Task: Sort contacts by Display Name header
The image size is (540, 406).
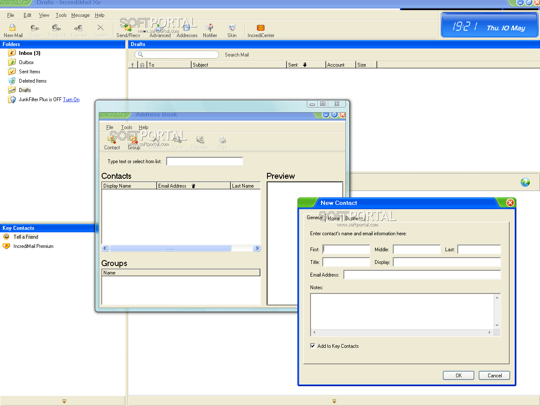Action: (x=129, y=186)
